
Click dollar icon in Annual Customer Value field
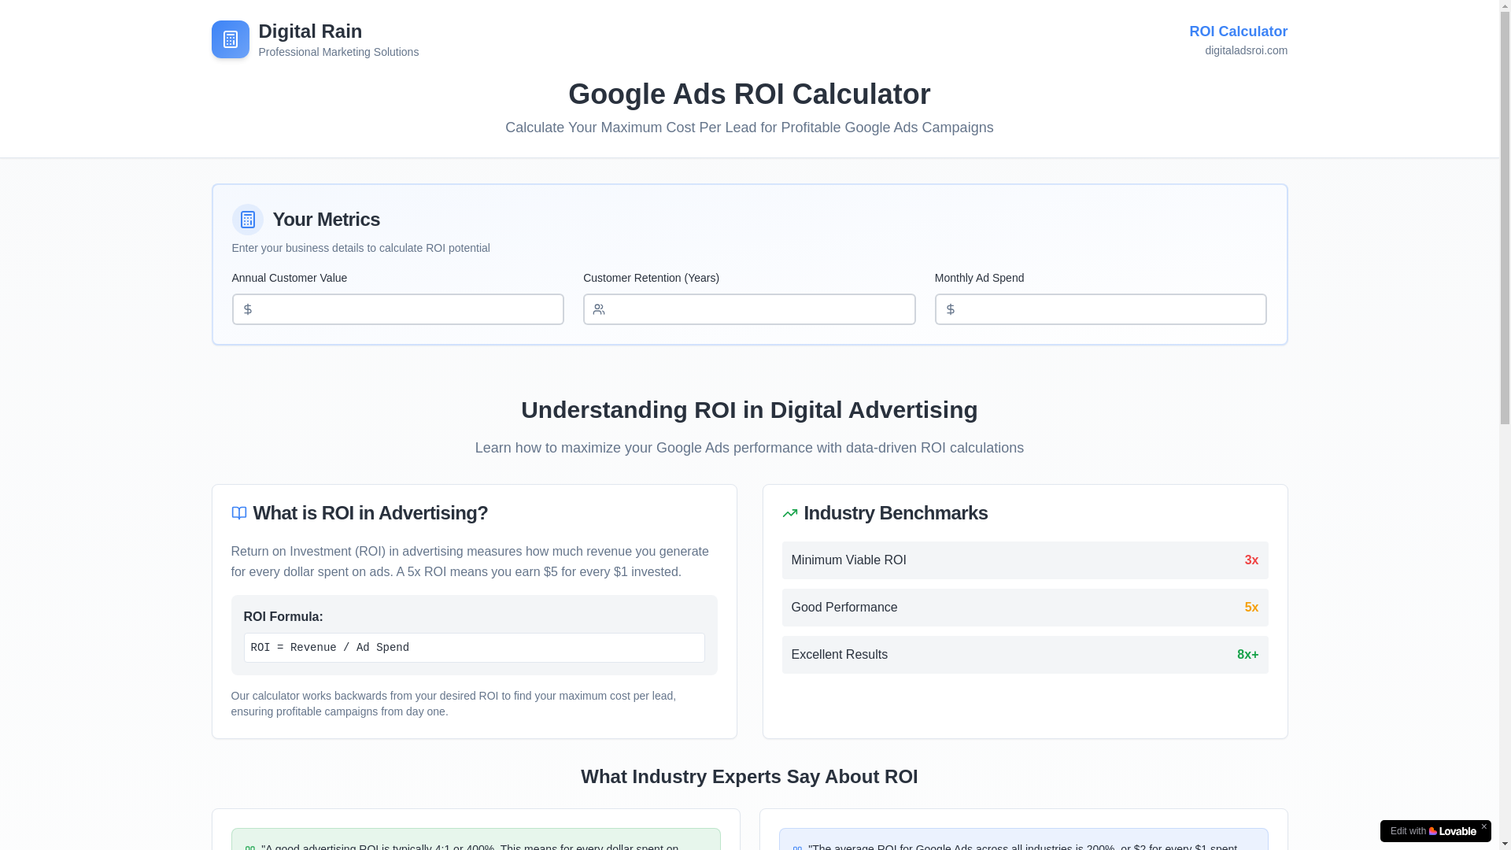point(248,310)
